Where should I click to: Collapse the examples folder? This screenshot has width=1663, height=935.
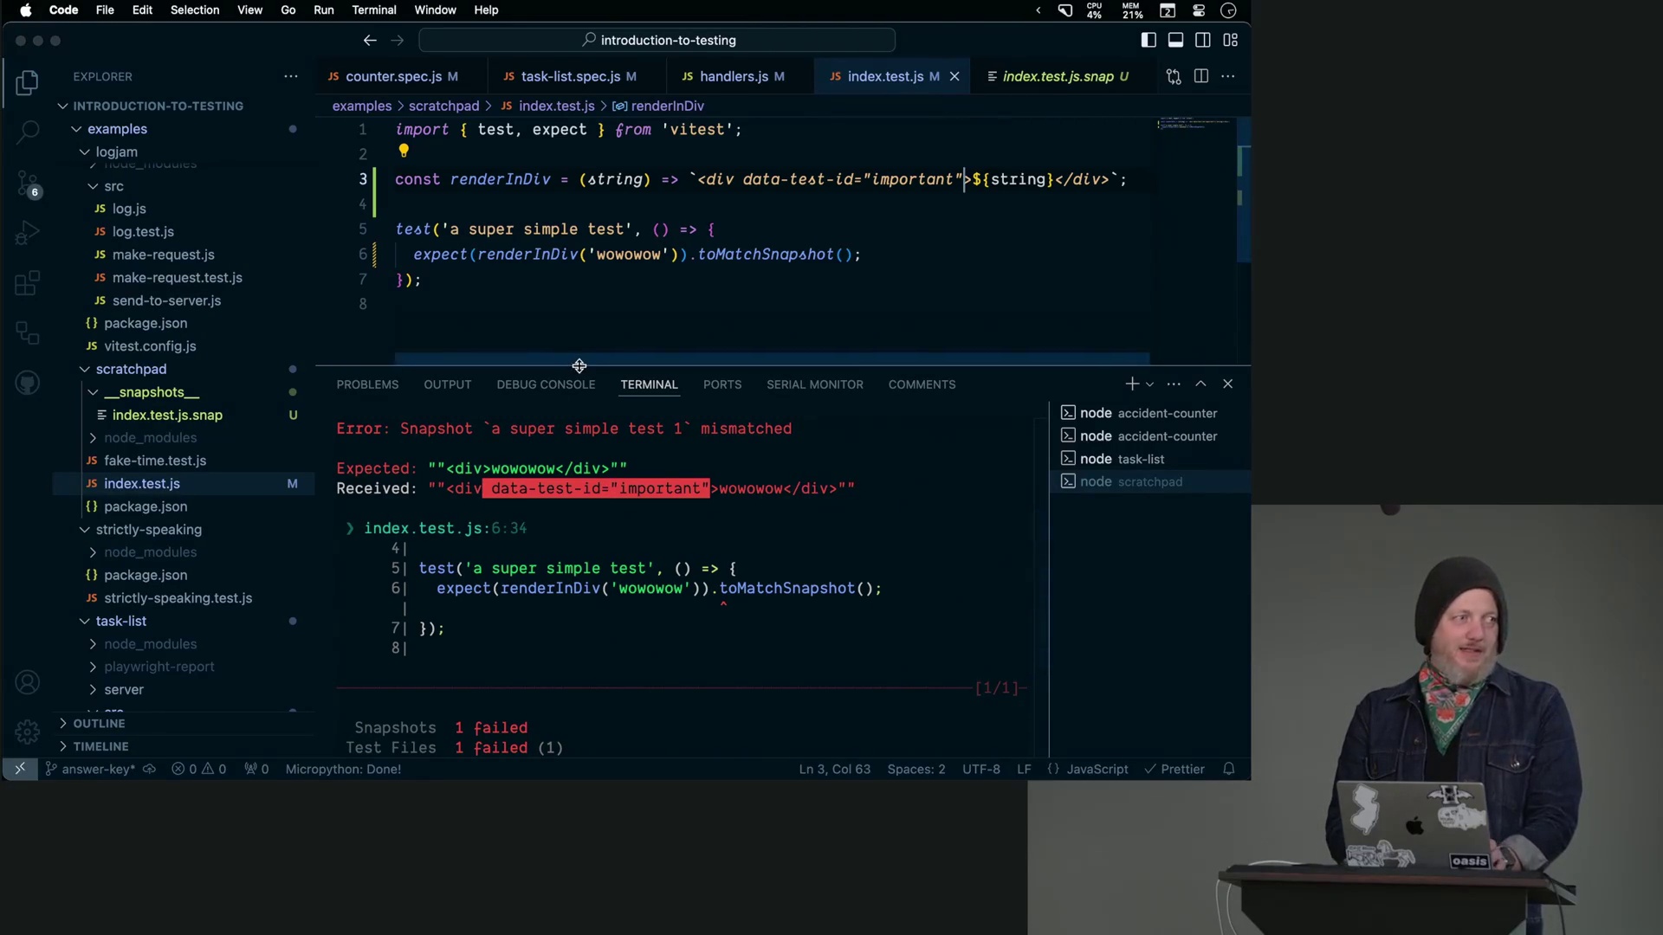pos(117,129)
